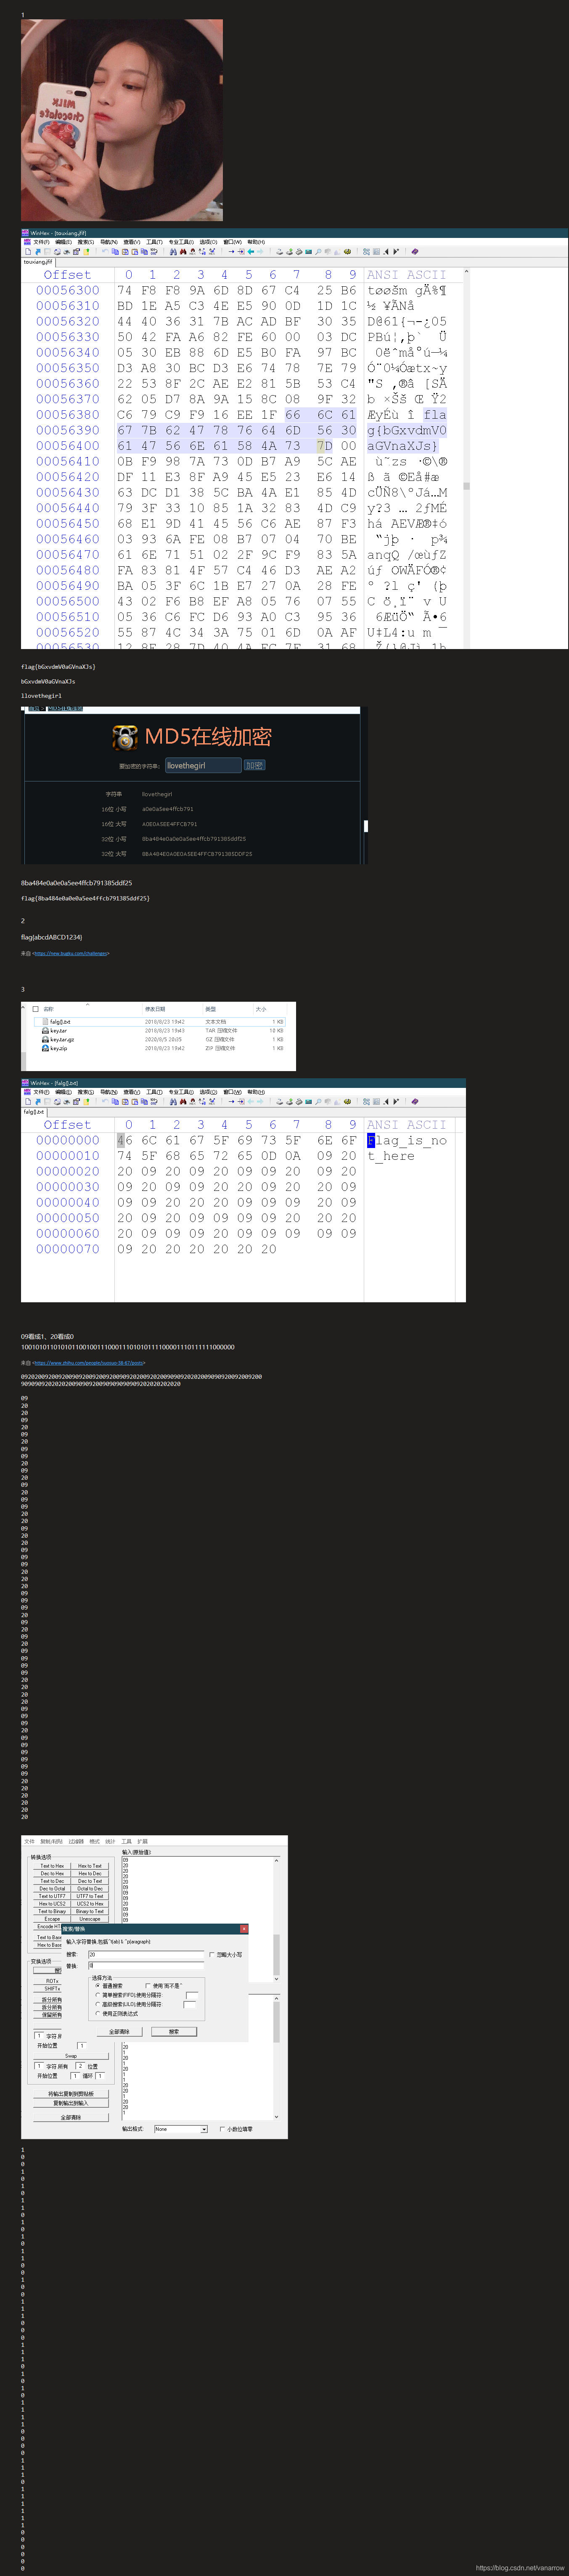Click the MD5 string input with llovethegirl
The image size is (569, 2576).
203,765
